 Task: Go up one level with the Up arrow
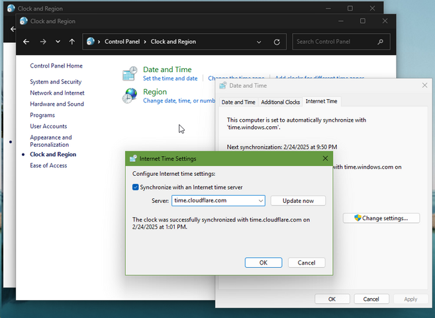(x=72, y=42)
